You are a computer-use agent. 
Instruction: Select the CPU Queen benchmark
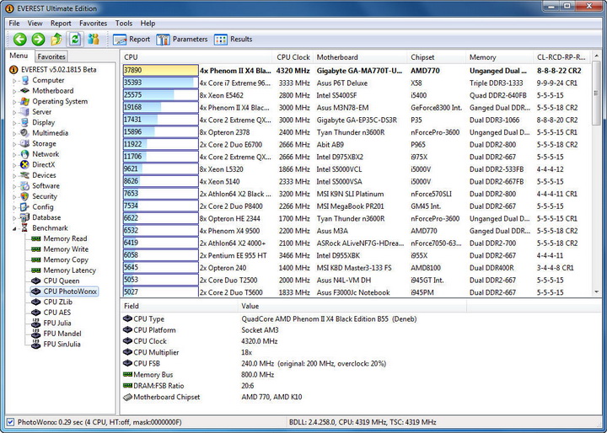coord(62,281)
